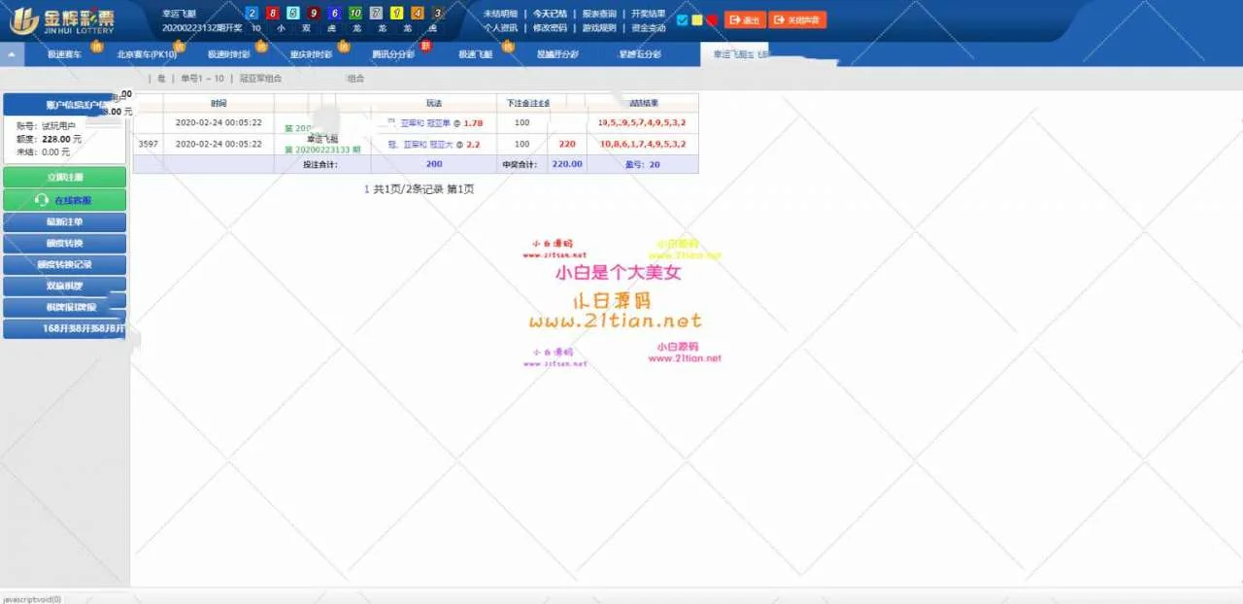Go to page 1 in pagination
The height and width of the screenshot is (604, 1243).
(x=366, y=189)
